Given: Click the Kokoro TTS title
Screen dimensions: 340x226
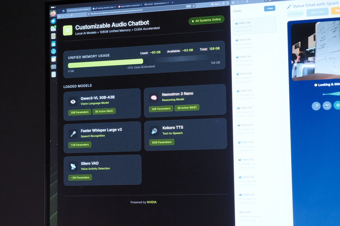Looking at the screenshot, I should point(173,128).
